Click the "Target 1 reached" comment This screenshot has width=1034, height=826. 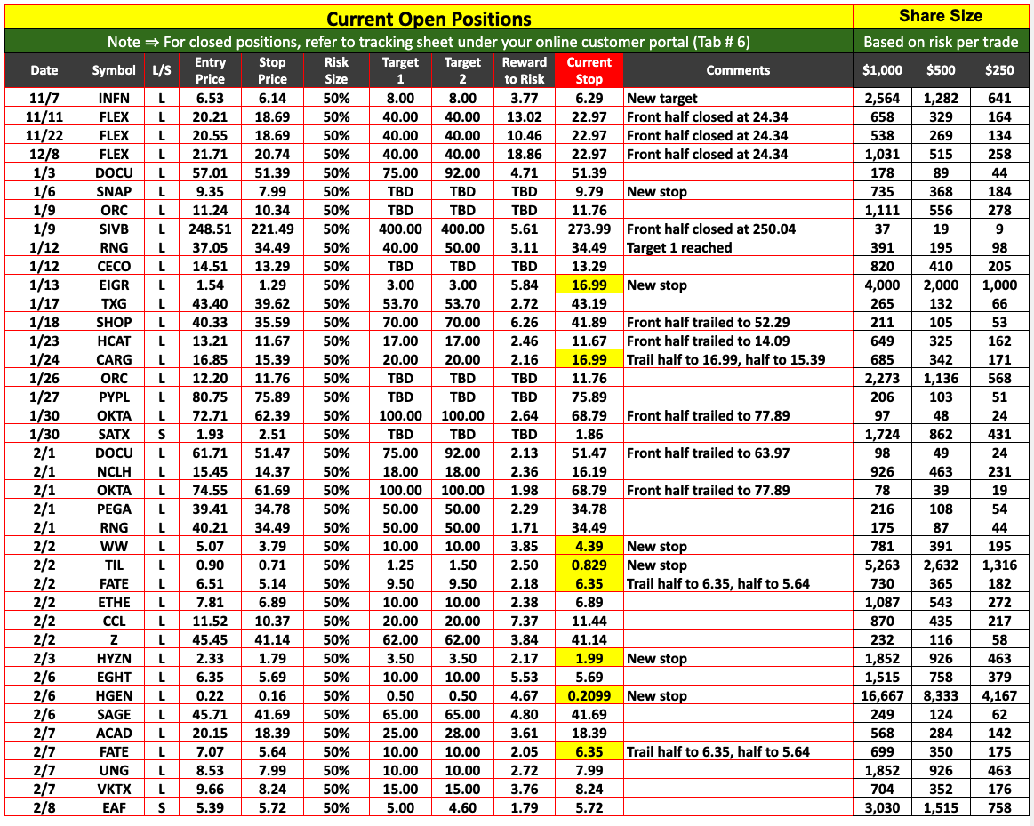(x=679, y=248)
